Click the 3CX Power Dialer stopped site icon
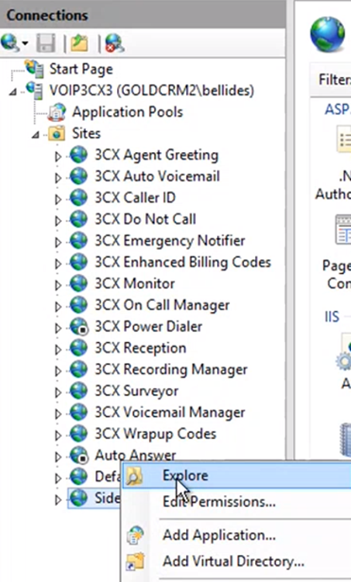Screen dimensions: 351x582 pyautogui.click(x=79, y=327)
